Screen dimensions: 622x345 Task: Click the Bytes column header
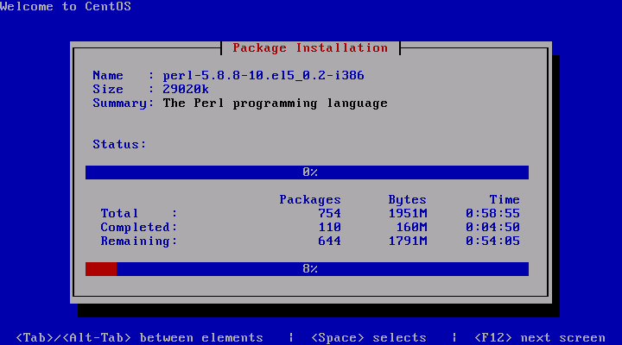(408, 199)
